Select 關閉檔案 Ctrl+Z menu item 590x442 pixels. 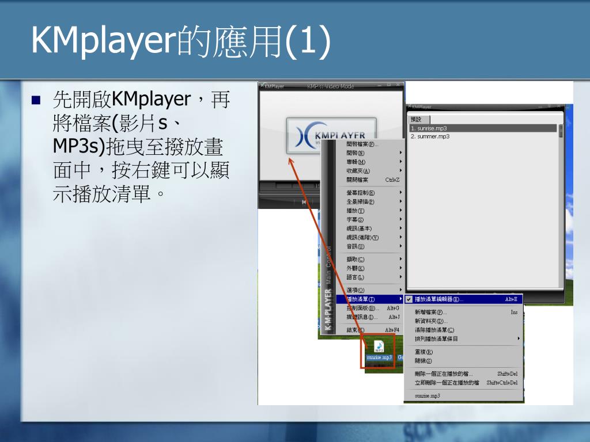pyautogui.click(x=369, y=180)
